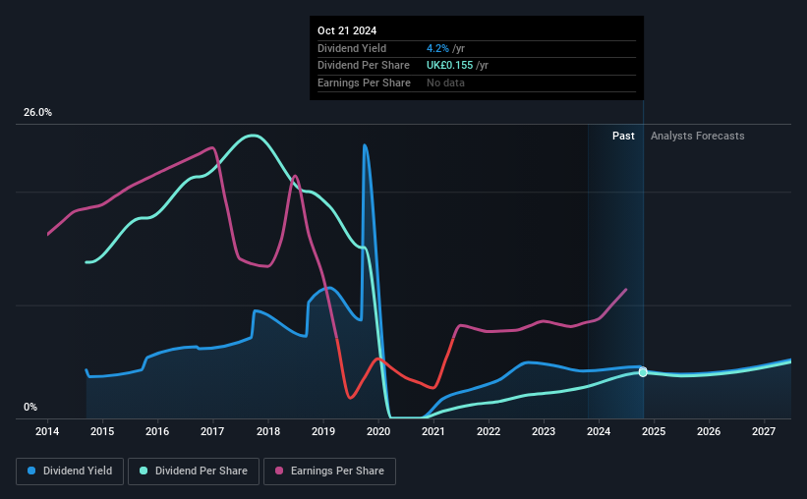Screen dimensions: 807x499
Task: Select the 2014 label on the x-axis
Action: pyautogui.click(x=47, y=431)
